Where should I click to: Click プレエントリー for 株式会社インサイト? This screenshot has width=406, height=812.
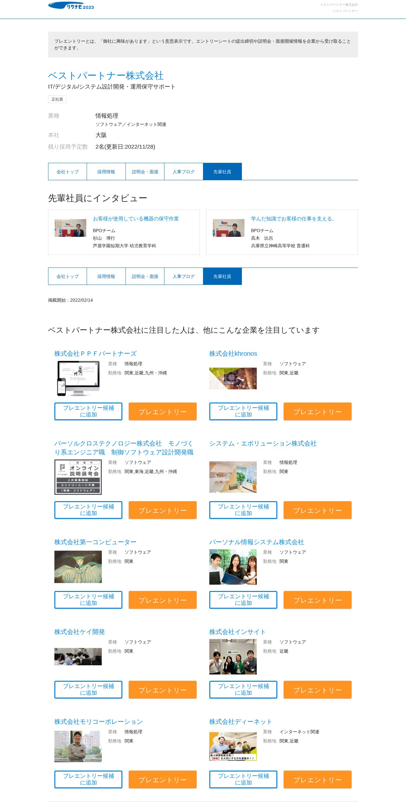click(317, 690)
